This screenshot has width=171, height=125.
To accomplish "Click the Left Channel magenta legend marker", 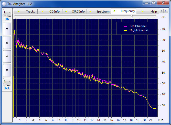I will click(x=125, y=26).
